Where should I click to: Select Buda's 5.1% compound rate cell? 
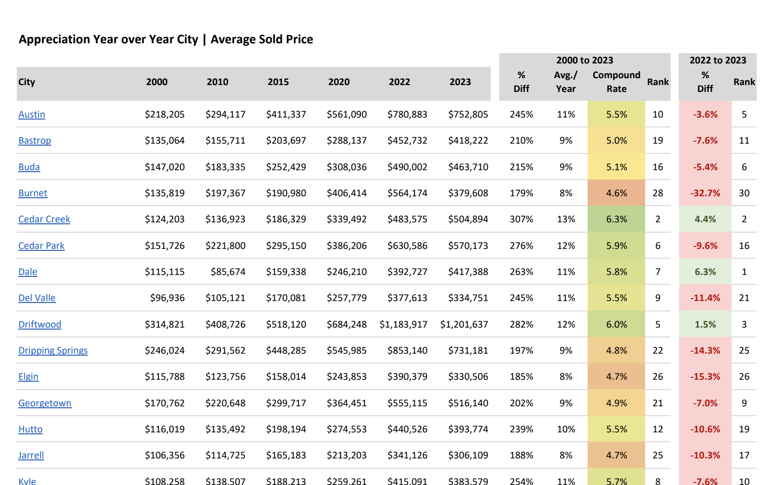617,167
